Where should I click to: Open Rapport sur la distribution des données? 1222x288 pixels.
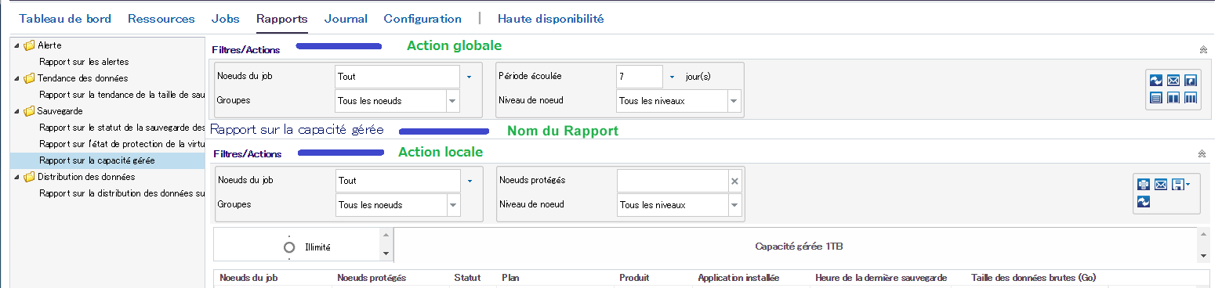(121, 193)
